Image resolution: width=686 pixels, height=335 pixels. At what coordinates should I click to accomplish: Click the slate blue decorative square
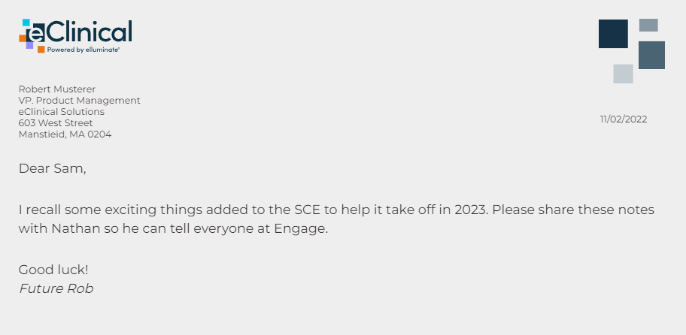[651, 55]
